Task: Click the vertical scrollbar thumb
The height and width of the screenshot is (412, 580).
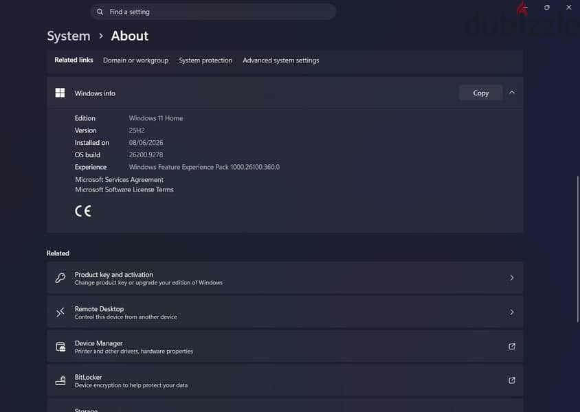Action: pyautogui.click(x=577, y=249)
